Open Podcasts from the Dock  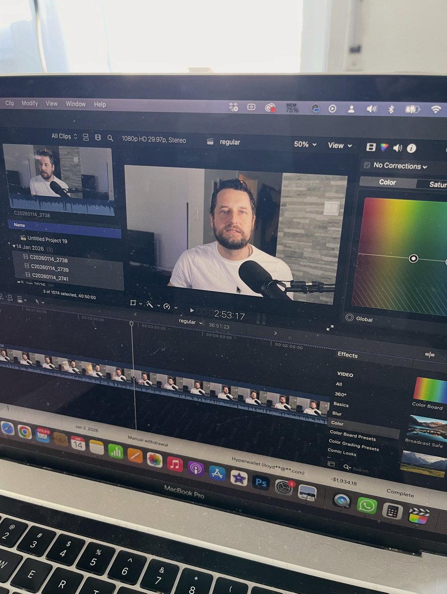point(196,468)
